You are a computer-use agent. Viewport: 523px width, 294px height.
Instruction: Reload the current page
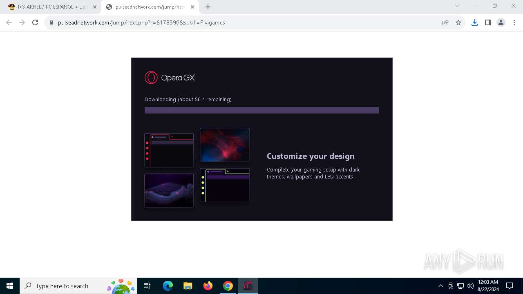[x=35, y=22]
